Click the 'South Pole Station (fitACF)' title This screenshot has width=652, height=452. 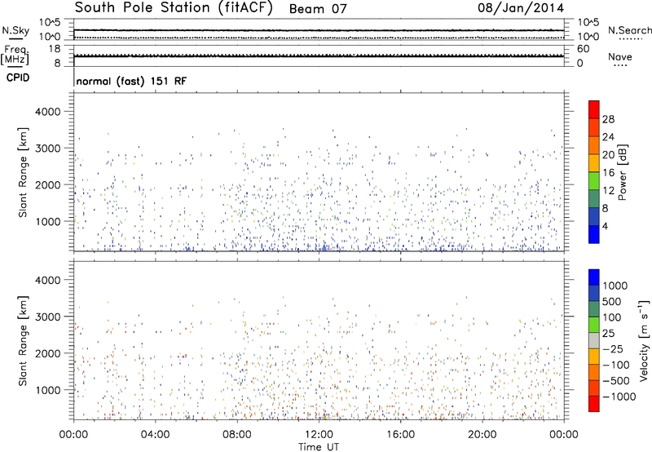[174, 8]
